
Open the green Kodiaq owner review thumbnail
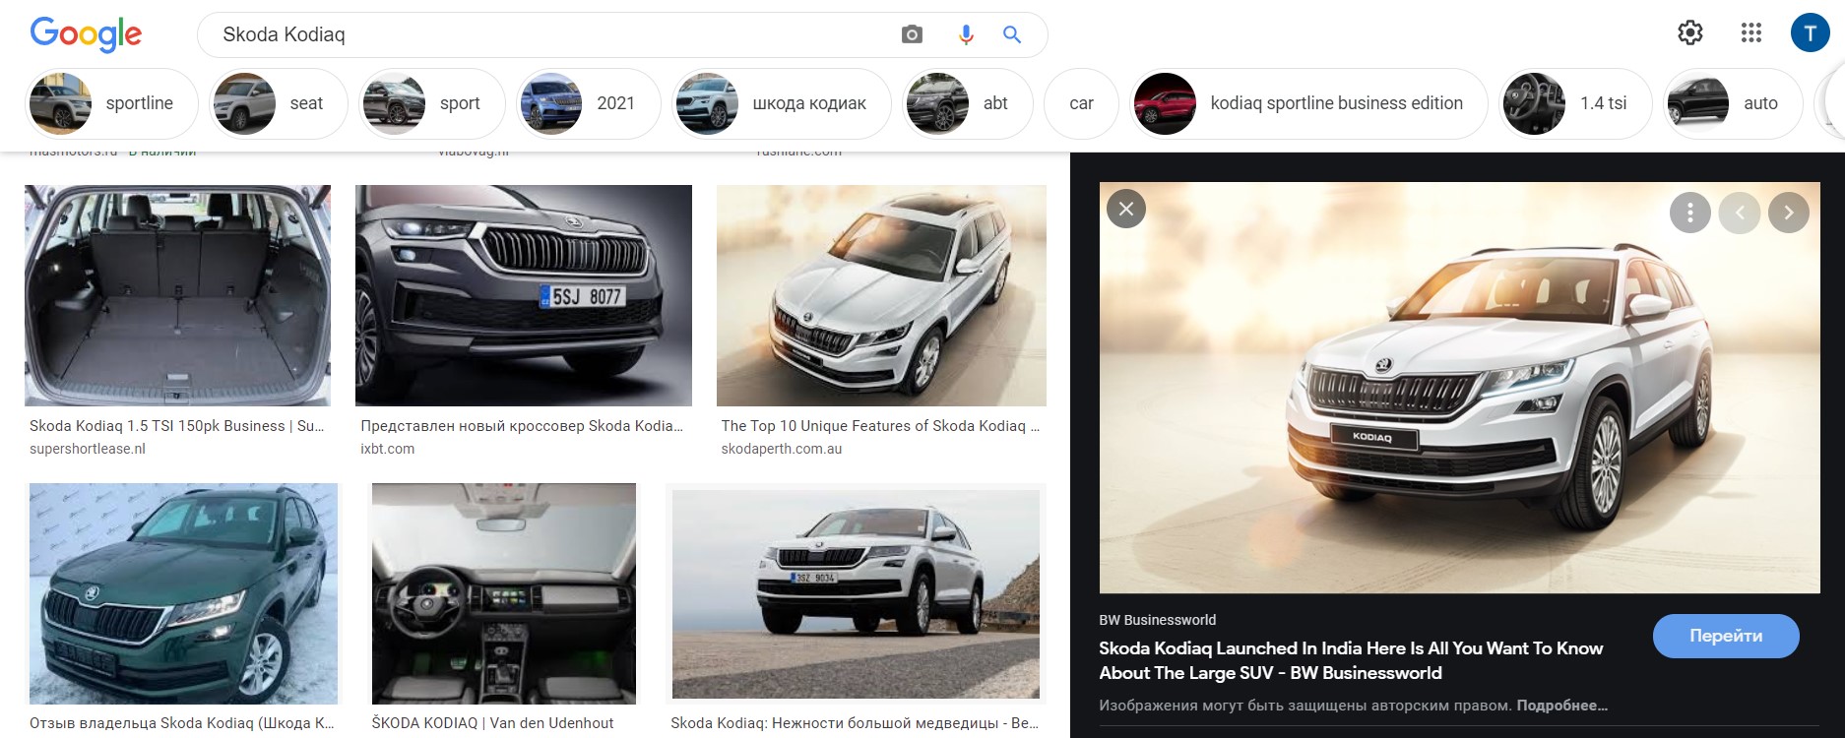click(x=183, y=592)
